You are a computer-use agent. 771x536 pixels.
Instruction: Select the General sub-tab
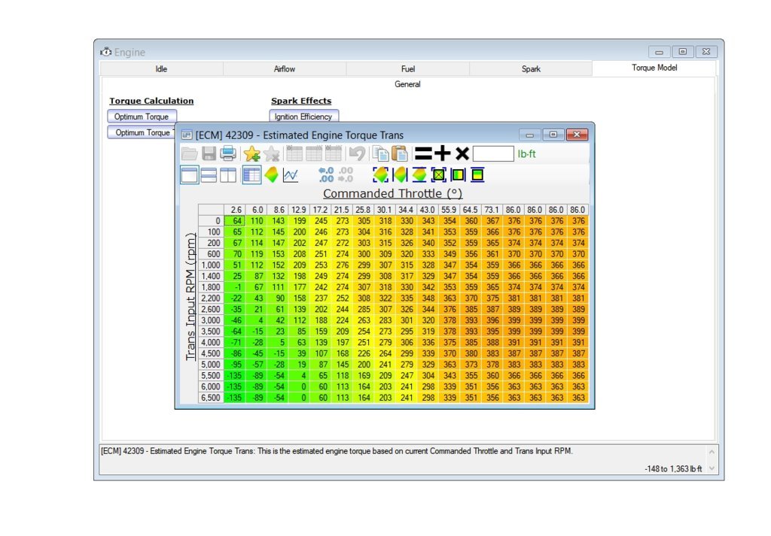point(407,84)
